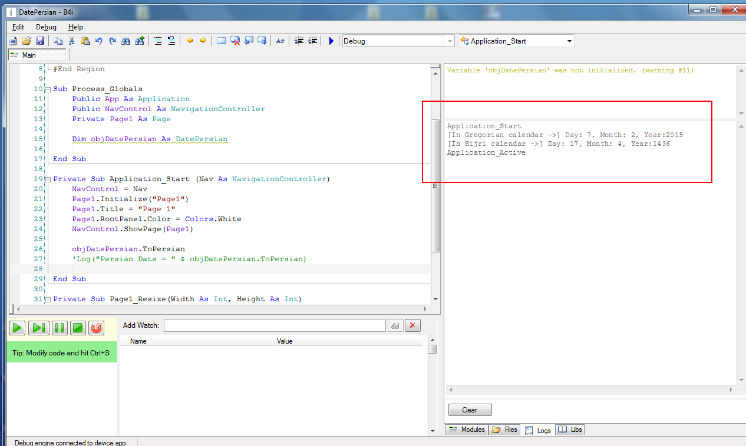
Task: Open the Debug menu
Action: tap(46, 27)
